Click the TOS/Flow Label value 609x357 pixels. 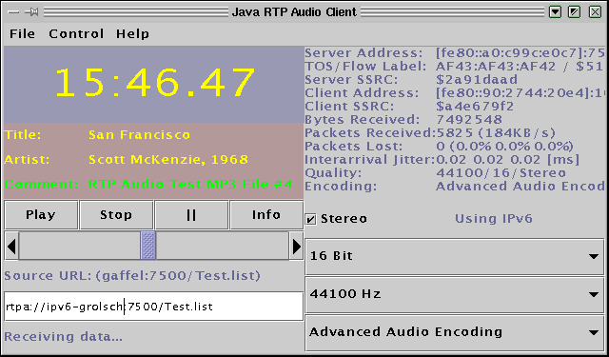pyautogui.click(x=521, y=67)
